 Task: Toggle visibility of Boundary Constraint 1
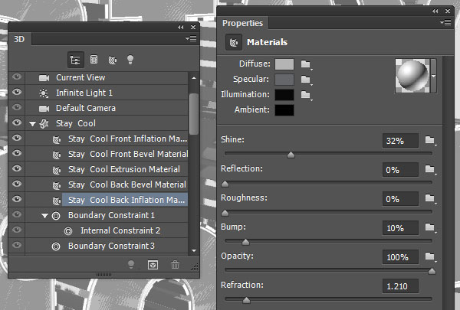coord(17,214)
